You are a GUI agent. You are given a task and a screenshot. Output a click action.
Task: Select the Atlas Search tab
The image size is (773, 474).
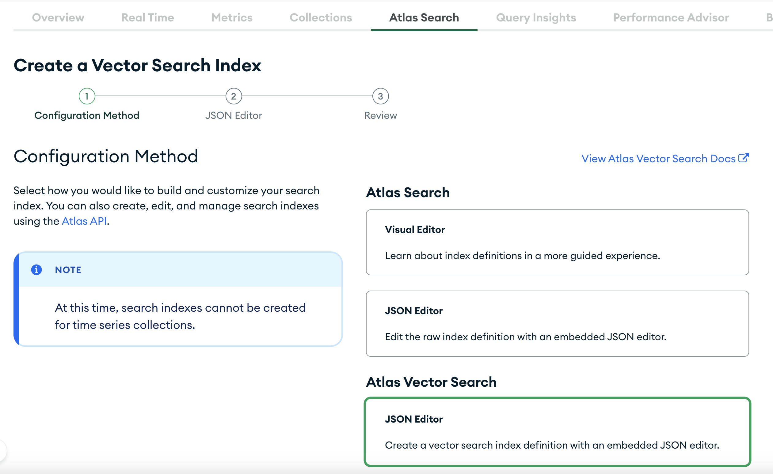click(x=424, y=17)
